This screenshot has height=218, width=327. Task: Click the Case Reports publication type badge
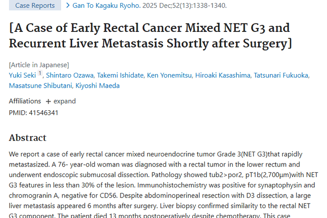click(x=35, y=6)
